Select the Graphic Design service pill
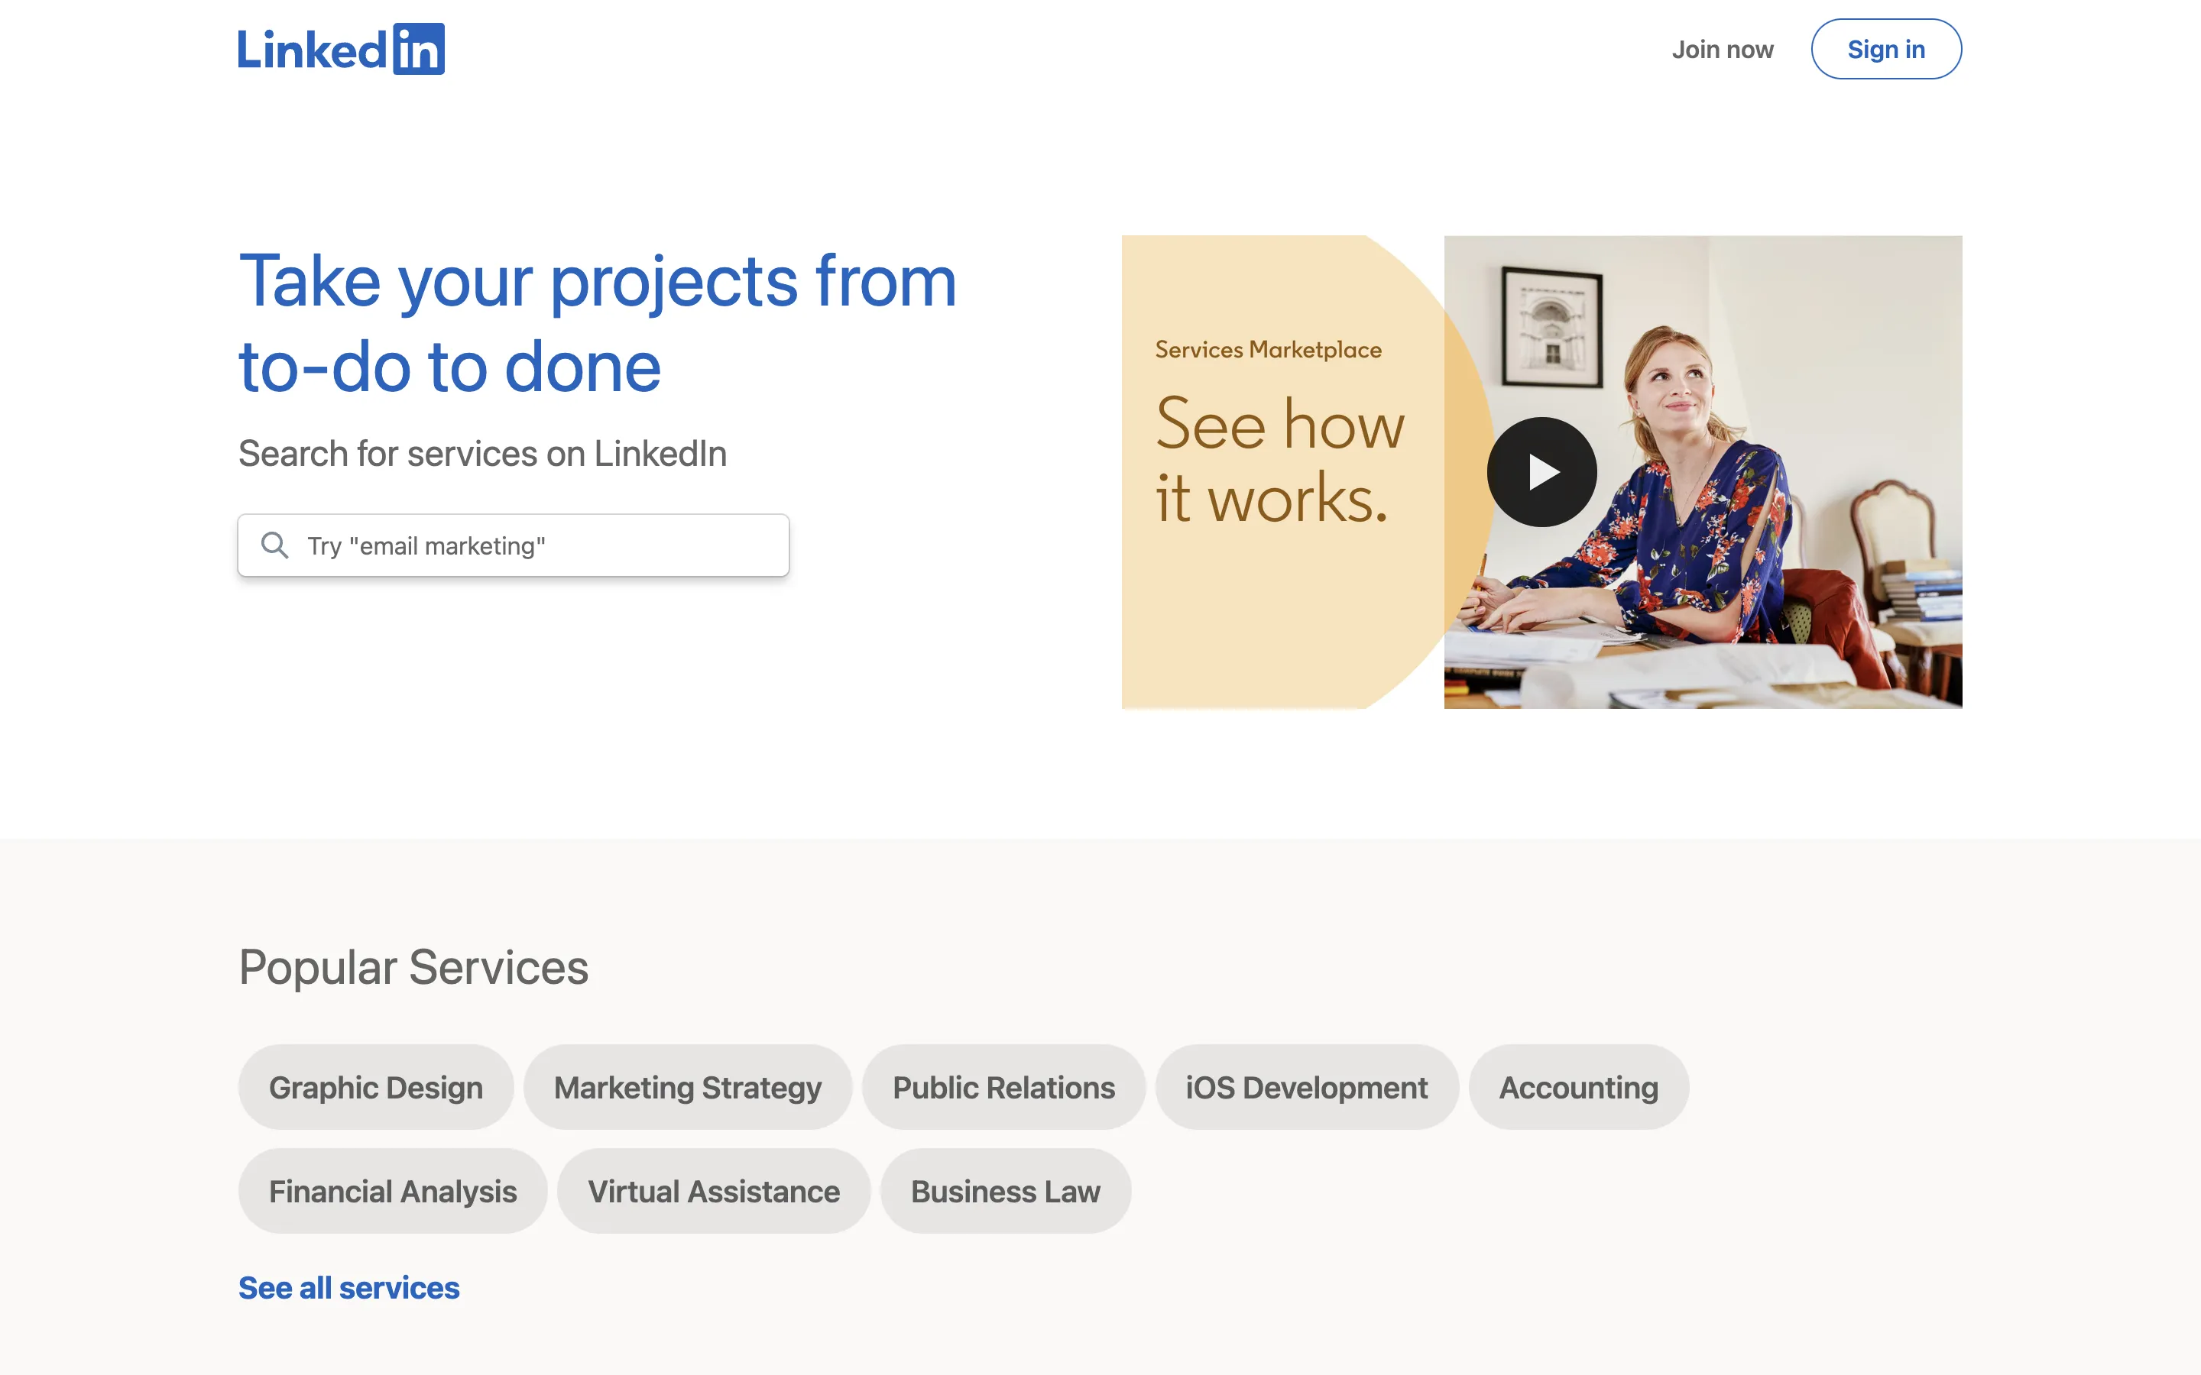 376,1087
